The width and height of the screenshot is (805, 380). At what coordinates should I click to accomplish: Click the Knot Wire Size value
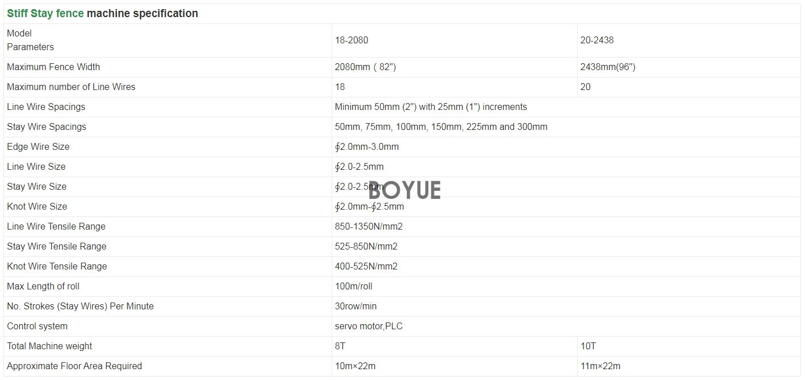370,207
